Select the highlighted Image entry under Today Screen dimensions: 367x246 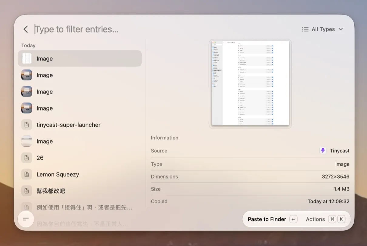click(x=80, y=59)
